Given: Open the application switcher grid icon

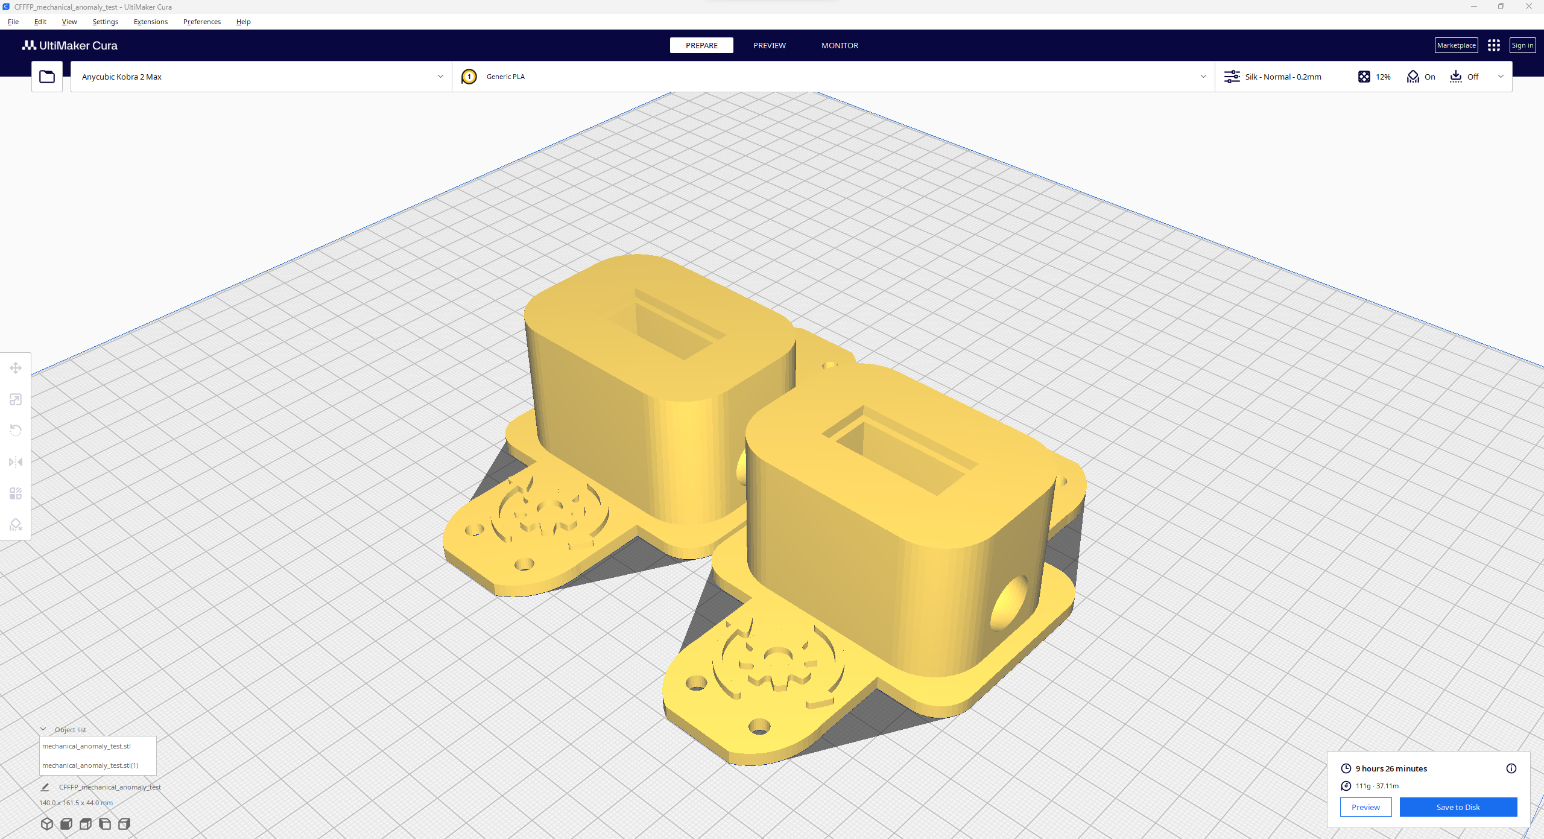Looking at the screenshot, I should pyautogui.click(x=1494, y=45).
